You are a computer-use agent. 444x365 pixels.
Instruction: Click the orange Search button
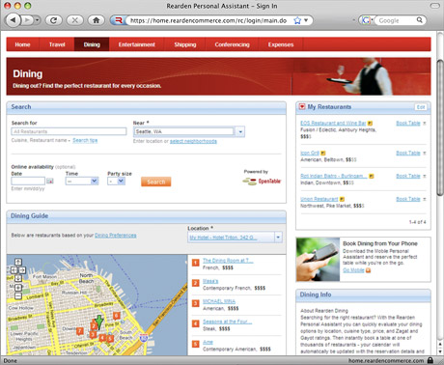pos(156,182)
